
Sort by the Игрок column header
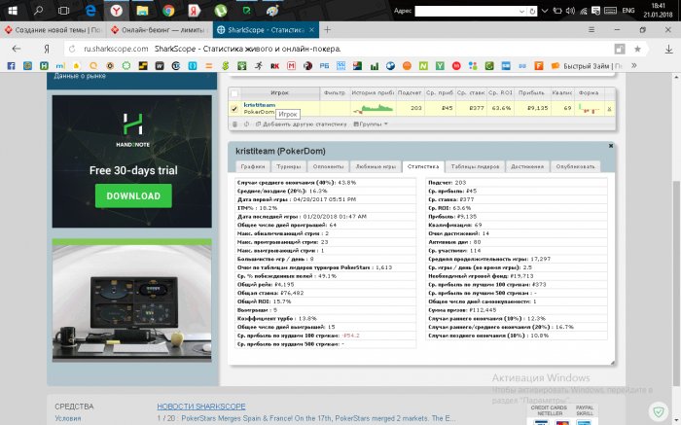click(x=280, y=93)
